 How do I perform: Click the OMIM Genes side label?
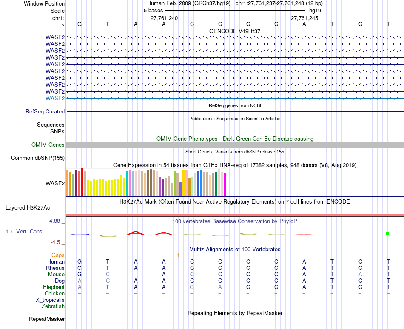tap(48, 145)
